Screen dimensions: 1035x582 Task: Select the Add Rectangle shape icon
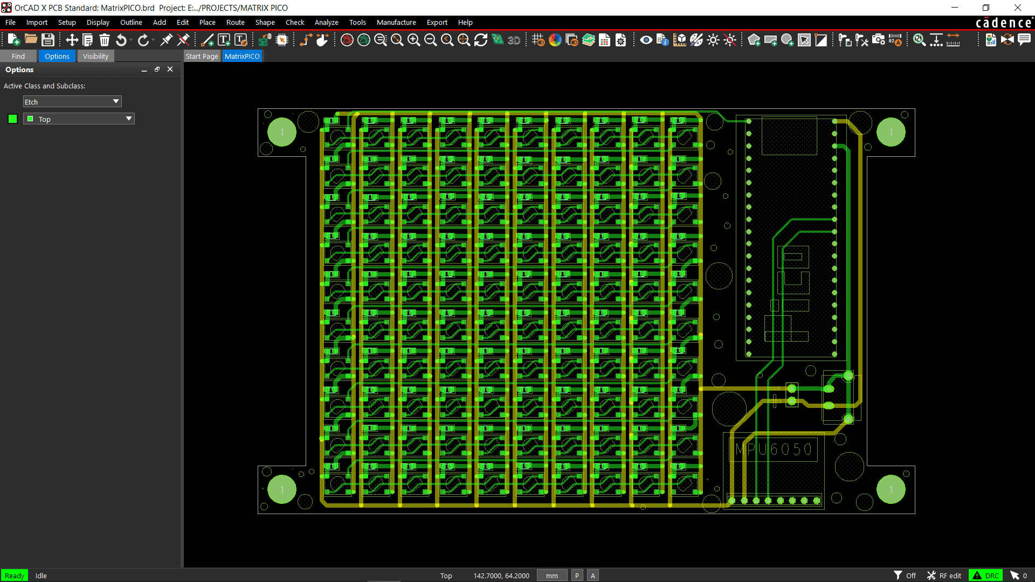[770, 40]
